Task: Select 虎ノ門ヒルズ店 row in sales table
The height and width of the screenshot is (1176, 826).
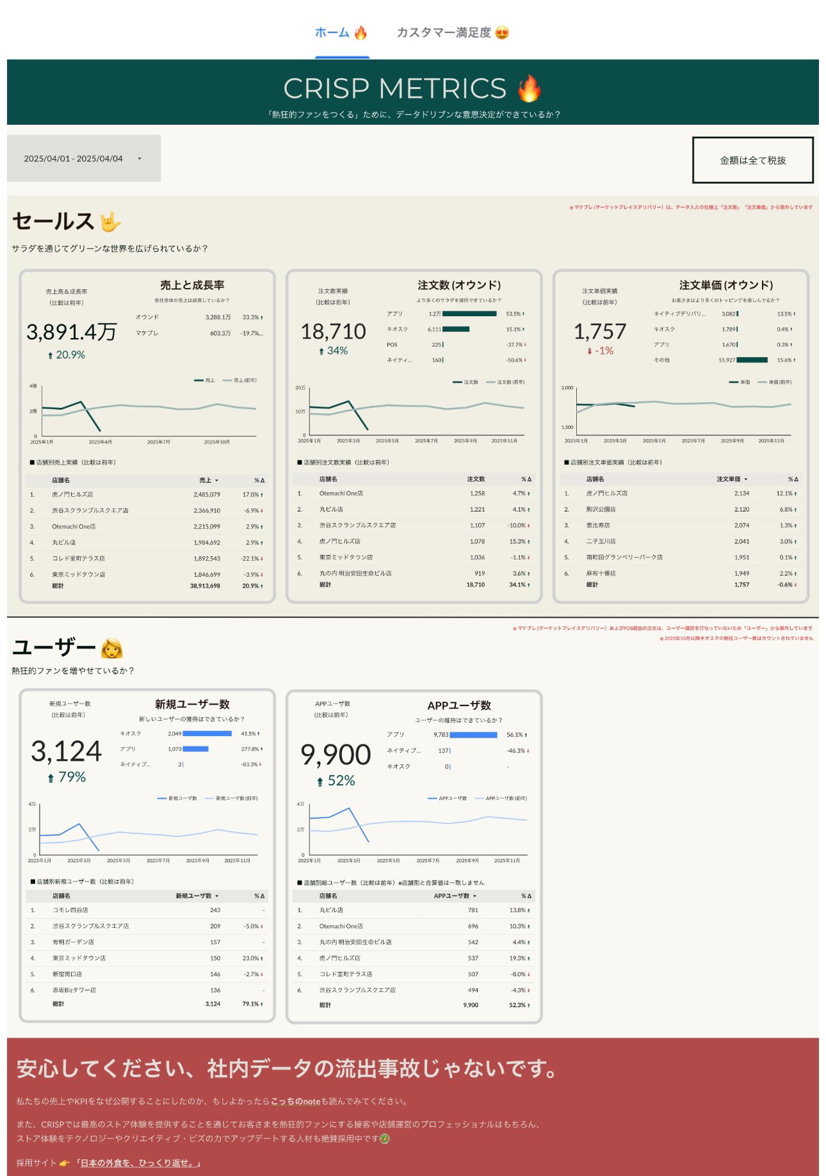Action: (147, 495)
